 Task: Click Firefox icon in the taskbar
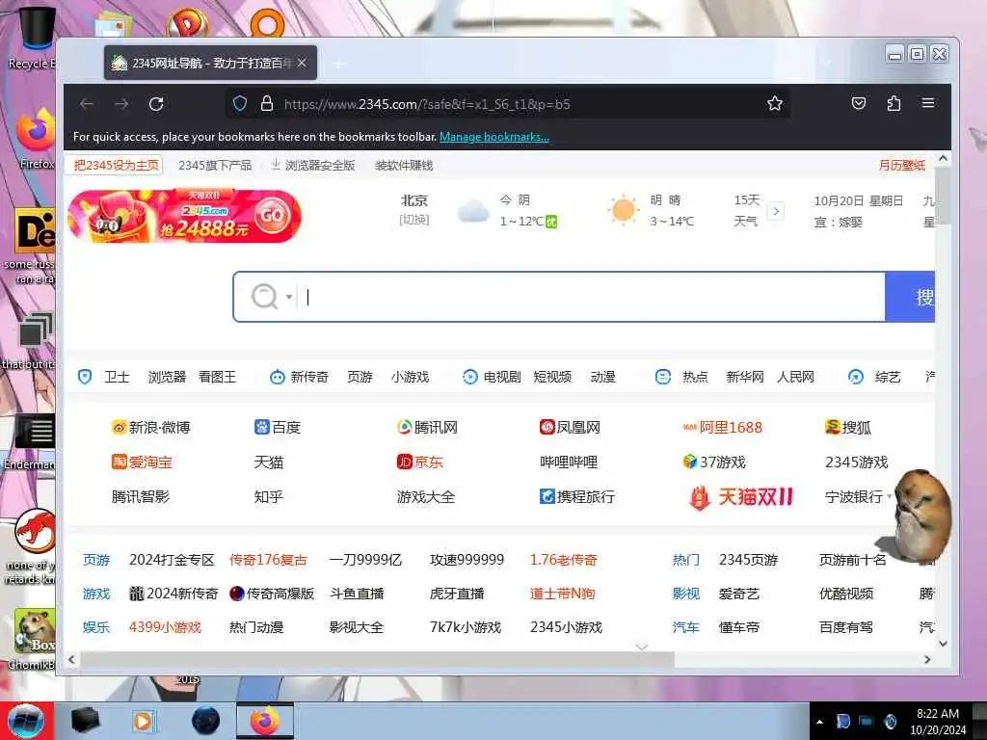(265, 721)
